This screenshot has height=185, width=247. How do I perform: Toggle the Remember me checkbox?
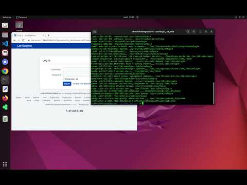64,79
